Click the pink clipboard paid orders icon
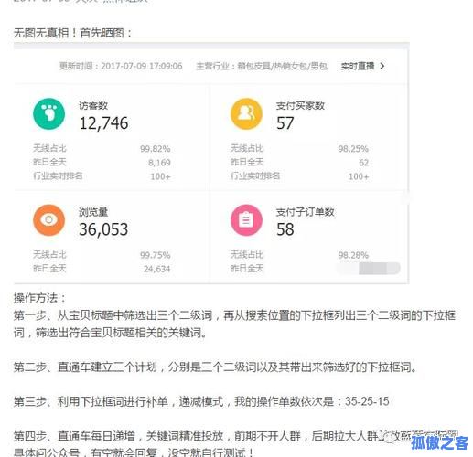473x457 pixels. coord(246,220)
